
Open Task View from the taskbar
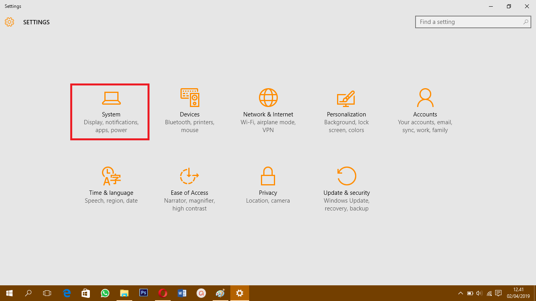[x=47, y=293]
